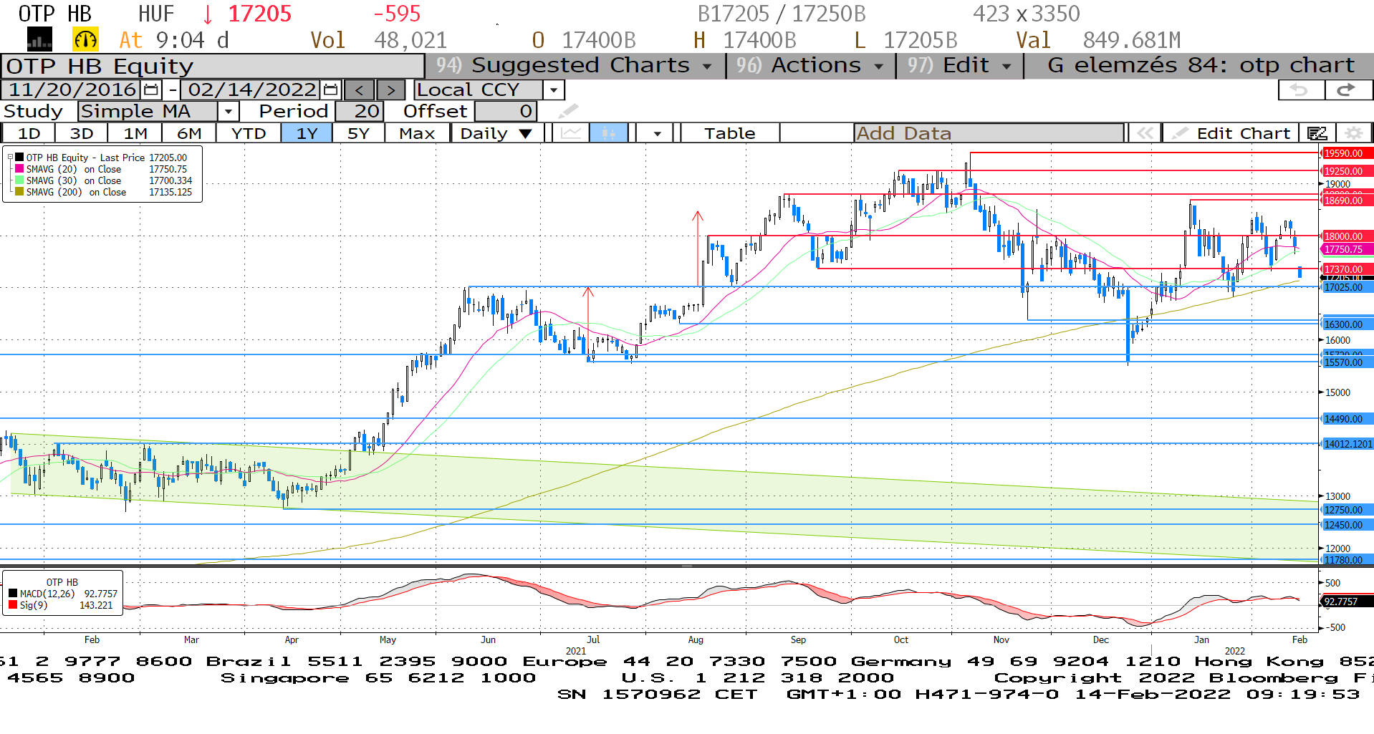Click the Period value field showing 20

(x=360, y=112)
